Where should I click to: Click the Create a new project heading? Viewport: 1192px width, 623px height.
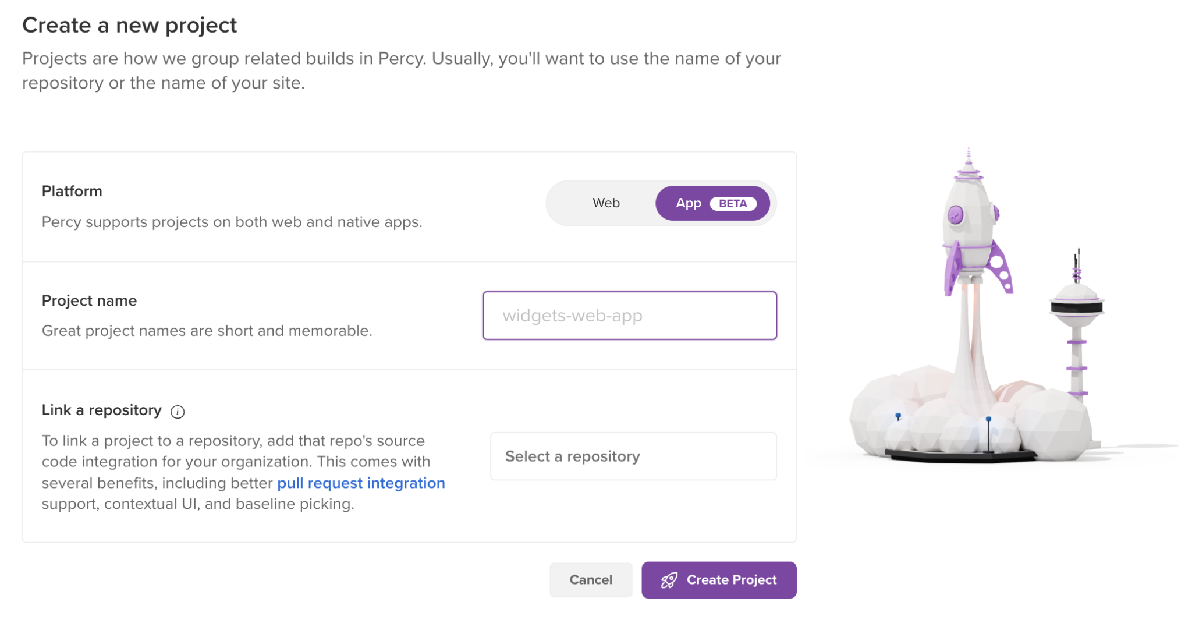pos(130,25)
